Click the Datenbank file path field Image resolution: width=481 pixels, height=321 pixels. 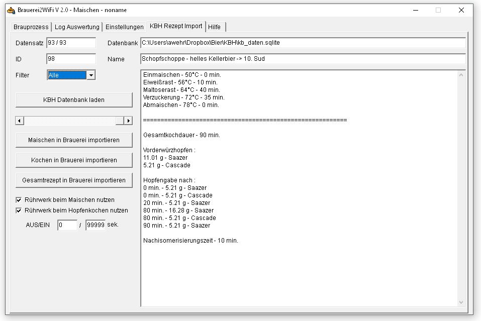(x=303, y=43)
